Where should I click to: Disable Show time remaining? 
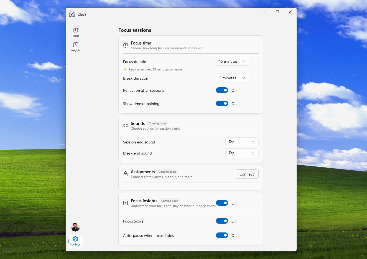click(x=222, y=103)
